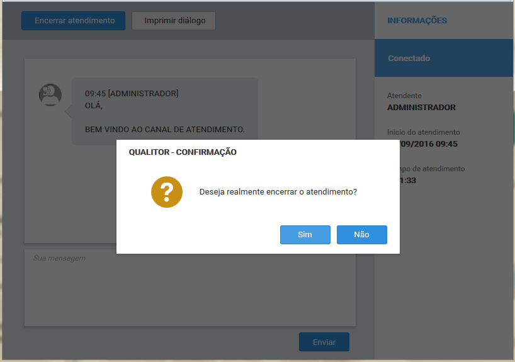
Task: Click the QUALITOR - CONFIRMAÇÃO dialog title
Action: coord(183,152)
